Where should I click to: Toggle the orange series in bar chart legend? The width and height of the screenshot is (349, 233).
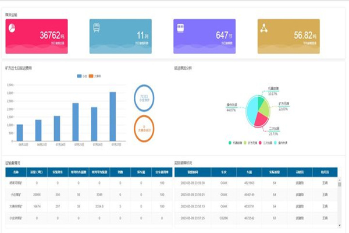[95, 76]
